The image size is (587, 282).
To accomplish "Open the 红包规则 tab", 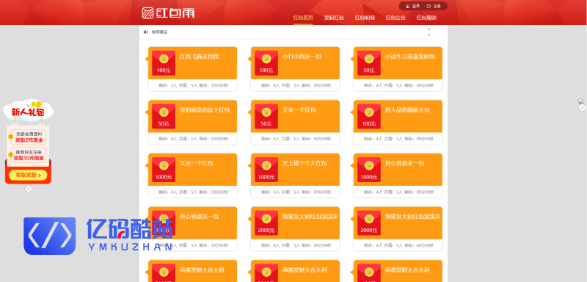I will (426, 18).
